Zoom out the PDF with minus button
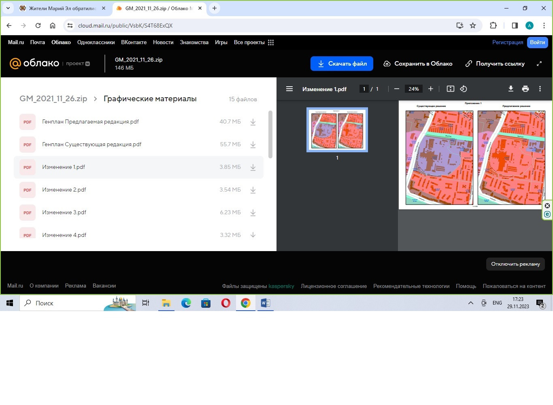Screen dimensions: 553x405 coord(397,89)
